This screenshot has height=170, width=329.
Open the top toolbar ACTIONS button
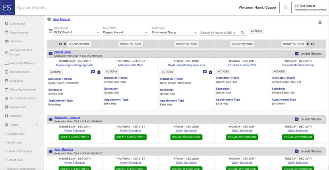[256, 31]
